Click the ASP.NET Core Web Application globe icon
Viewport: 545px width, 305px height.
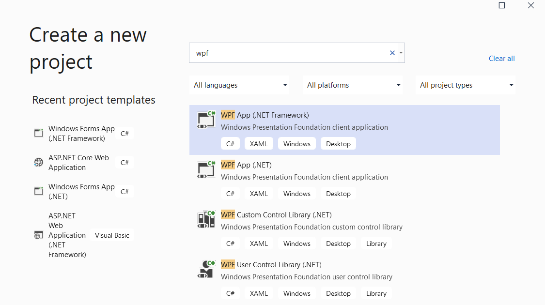[x=39, y=162]
